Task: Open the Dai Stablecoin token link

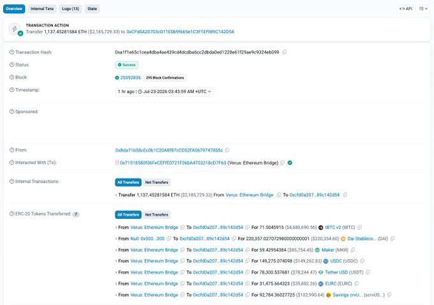Action: (362, 239)
